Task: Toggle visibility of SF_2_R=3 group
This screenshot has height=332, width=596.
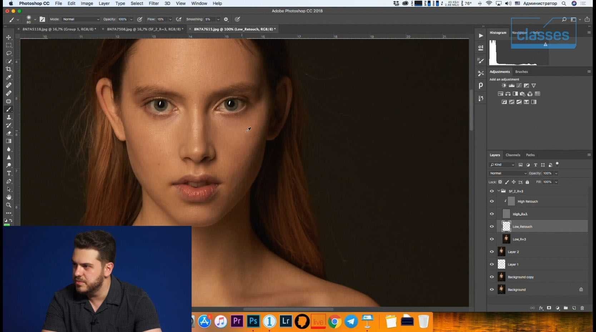Action: pos(492,191)
